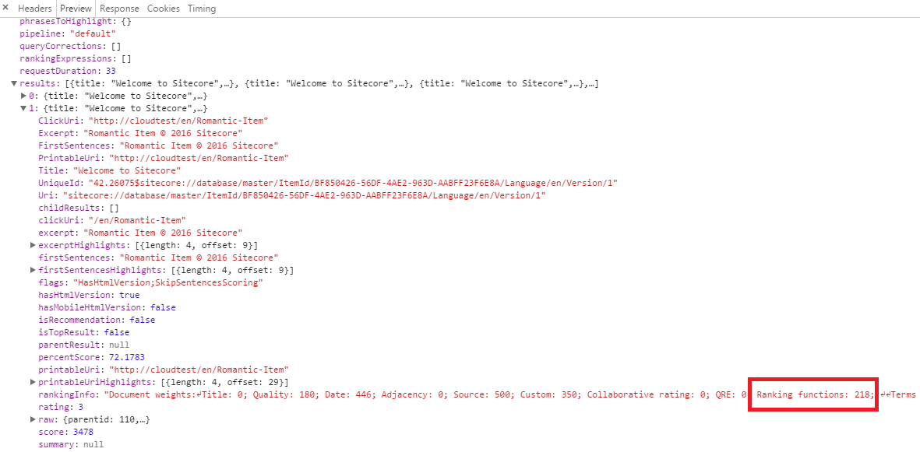920x452 pixels.
Task: Click the highlighted Ranking functions text
Action: [x=812, y=394]
